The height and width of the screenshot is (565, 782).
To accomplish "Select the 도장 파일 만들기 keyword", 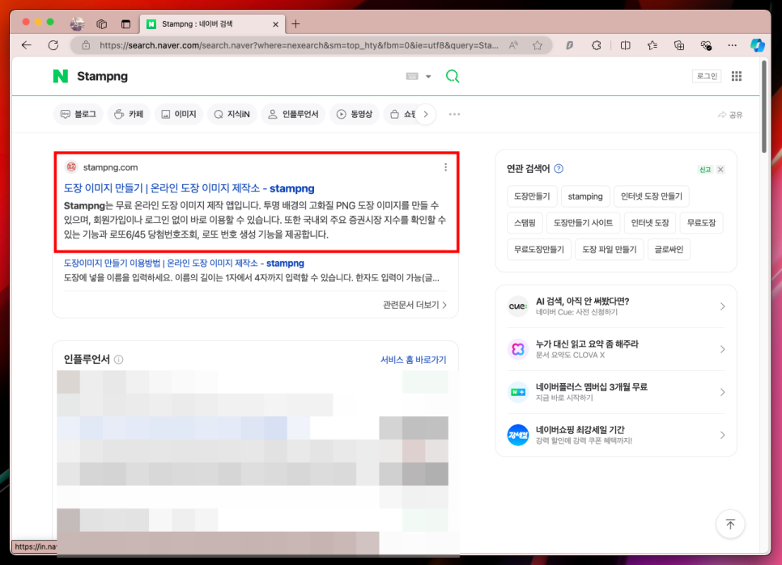I will click(x=609, y=250).
